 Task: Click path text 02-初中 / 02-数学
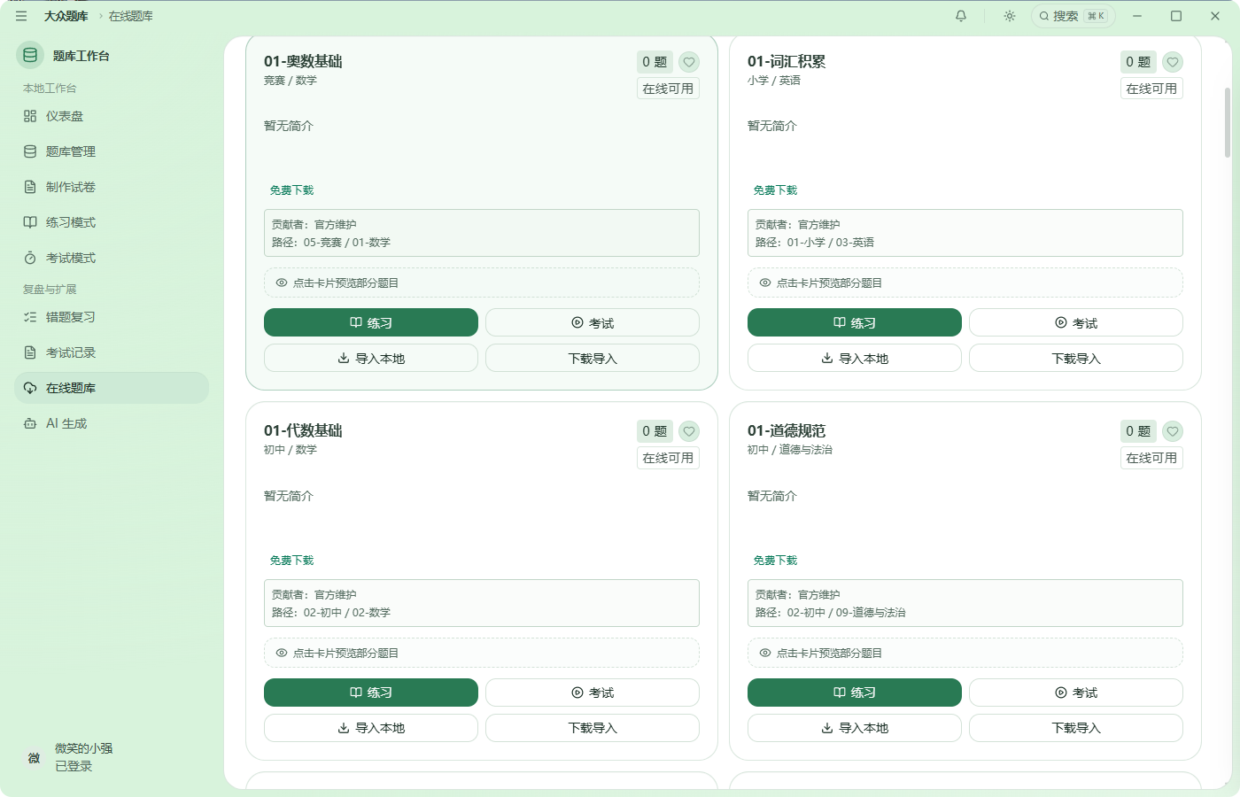(347, 613)
